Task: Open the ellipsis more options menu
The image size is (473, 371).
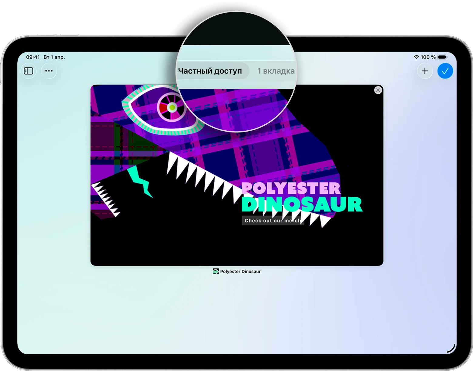Action: pos(49,71)
